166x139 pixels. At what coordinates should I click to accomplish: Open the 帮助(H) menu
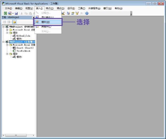click(x=119, y=8)
